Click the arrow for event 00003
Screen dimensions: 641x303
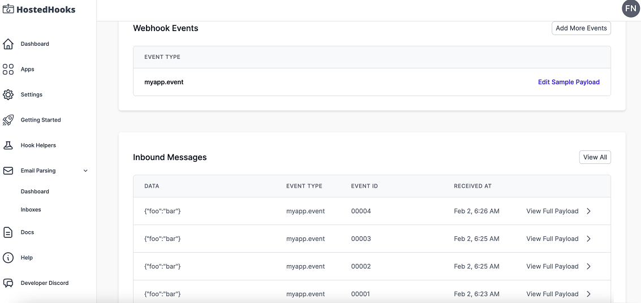point(589,239)
